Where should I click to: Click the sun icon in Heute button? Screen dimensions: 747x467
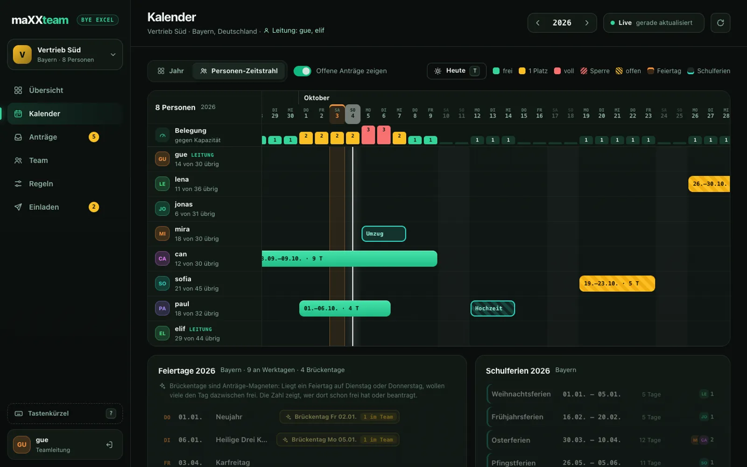[437, 71]
